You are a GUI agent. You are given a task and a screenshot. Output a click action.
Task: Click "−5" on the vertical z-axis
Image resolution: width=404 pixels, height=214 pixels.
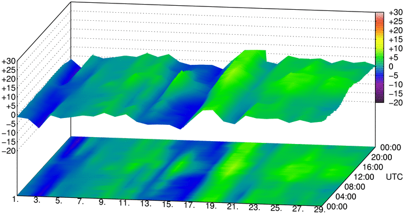click(10, 124)
